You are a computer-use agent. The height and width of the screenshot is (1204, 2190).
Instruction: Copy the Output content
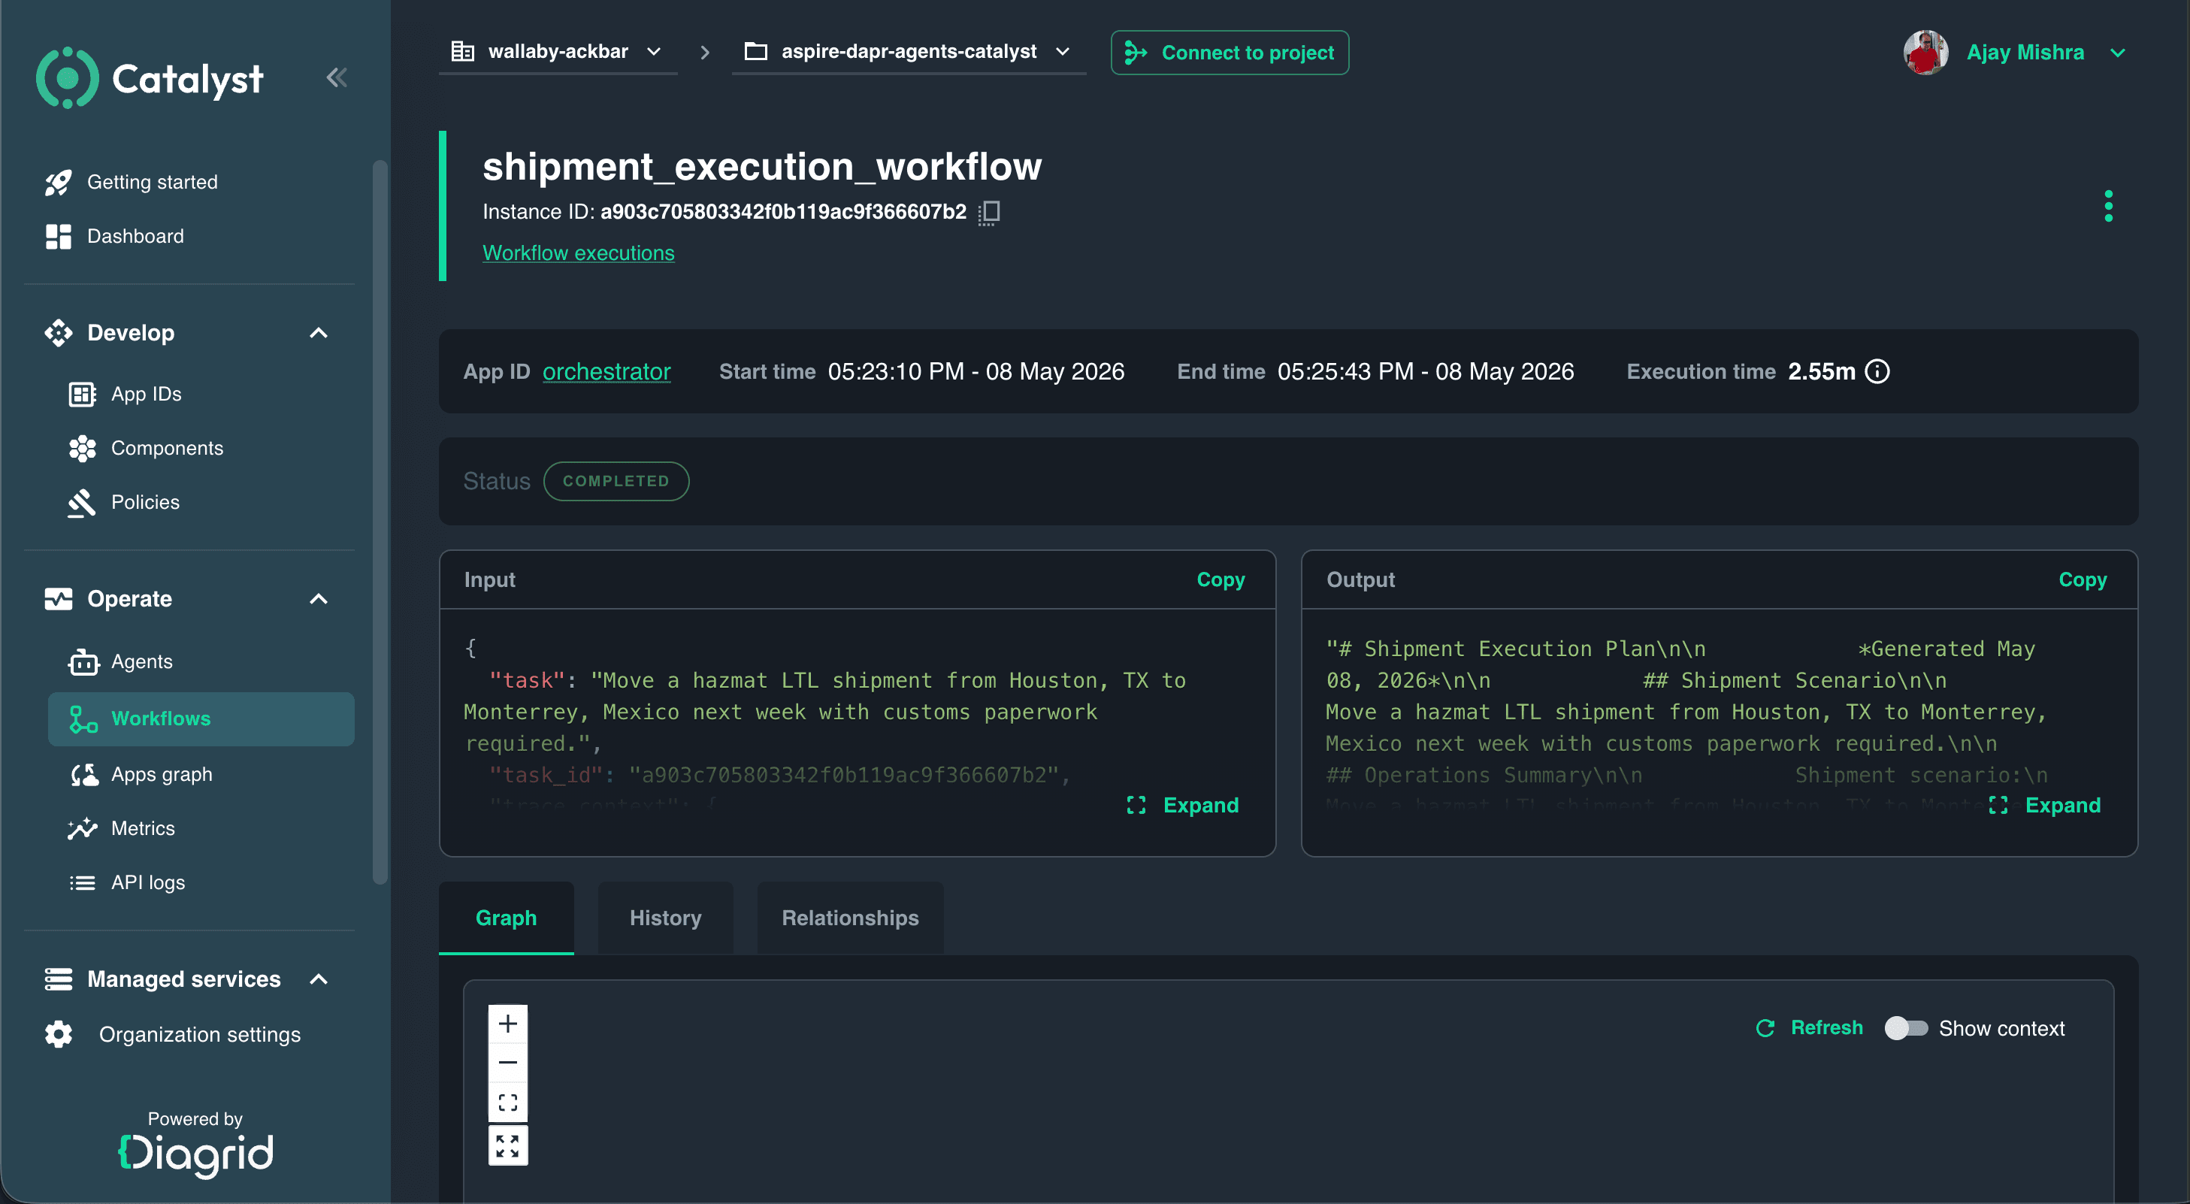pyautogui.click(x=2083, y=580)
